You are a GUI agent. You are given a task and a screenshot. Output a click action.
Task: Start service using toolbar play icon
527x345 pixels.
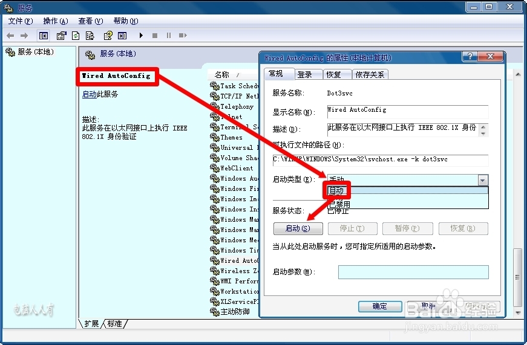pyautogui.click(x=141, y=35)
